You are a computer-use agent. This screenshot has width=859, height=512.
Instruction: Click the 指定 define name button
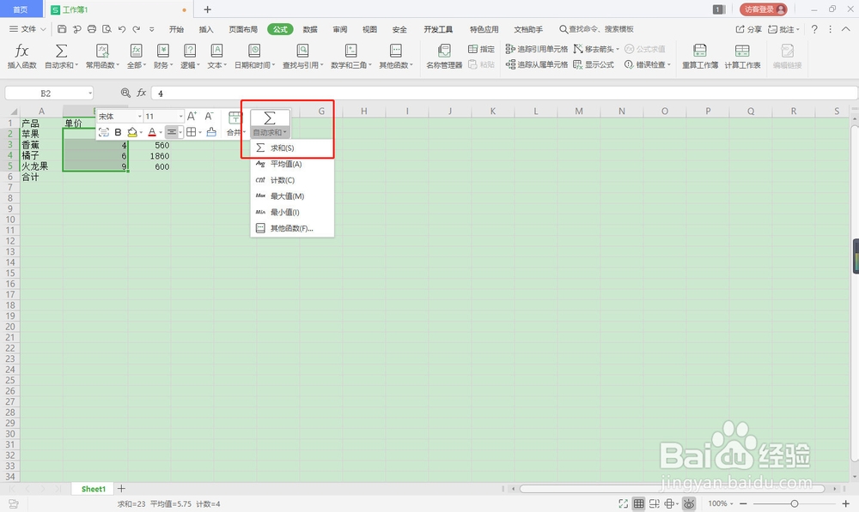tap(482, 49)
